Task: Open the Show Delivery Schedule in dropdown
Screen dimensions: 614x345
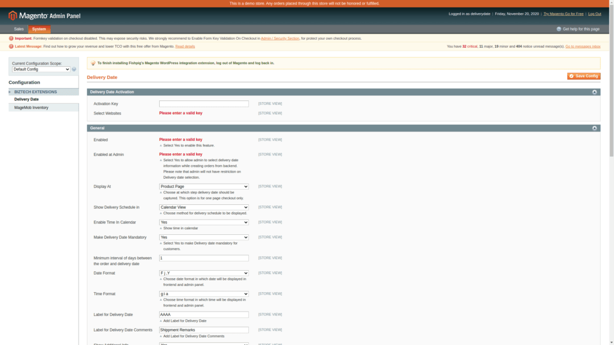Action: [204, 207]
